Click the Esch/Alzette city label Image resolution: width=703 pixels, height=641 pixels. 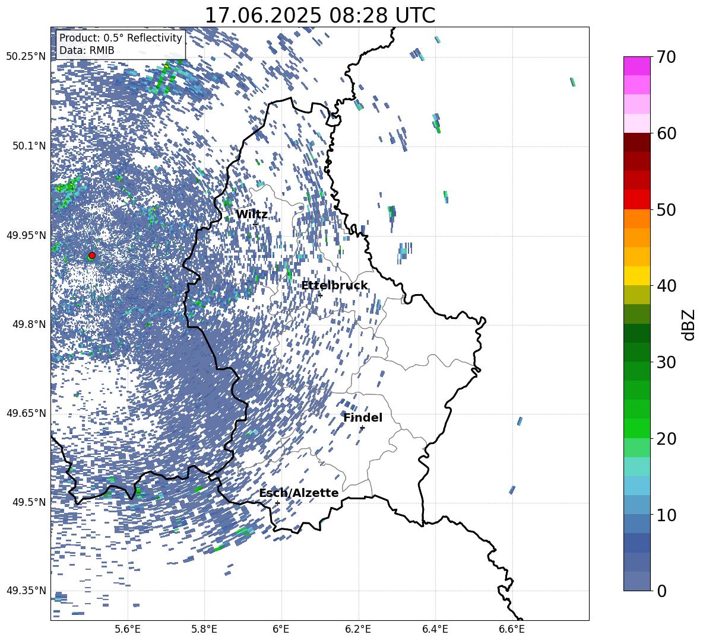point(299,493)
